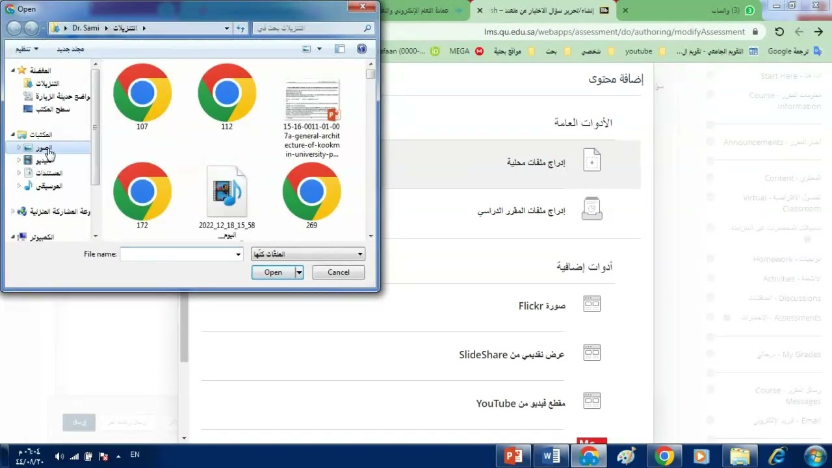Close the Blackboard test editing tab
This screenshot has height=468, width=832.
coord(480,10)
